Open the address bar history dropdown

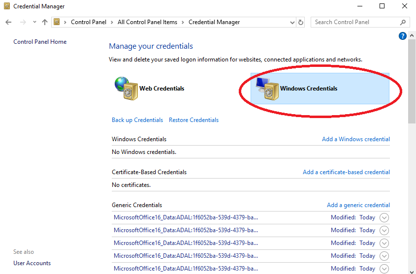click(x=292, y=22)
